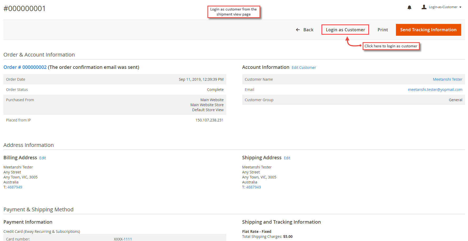This screenshot has width=468, height=241.
Task: Click the shipping address phone number 4687949
Action: 253,187
